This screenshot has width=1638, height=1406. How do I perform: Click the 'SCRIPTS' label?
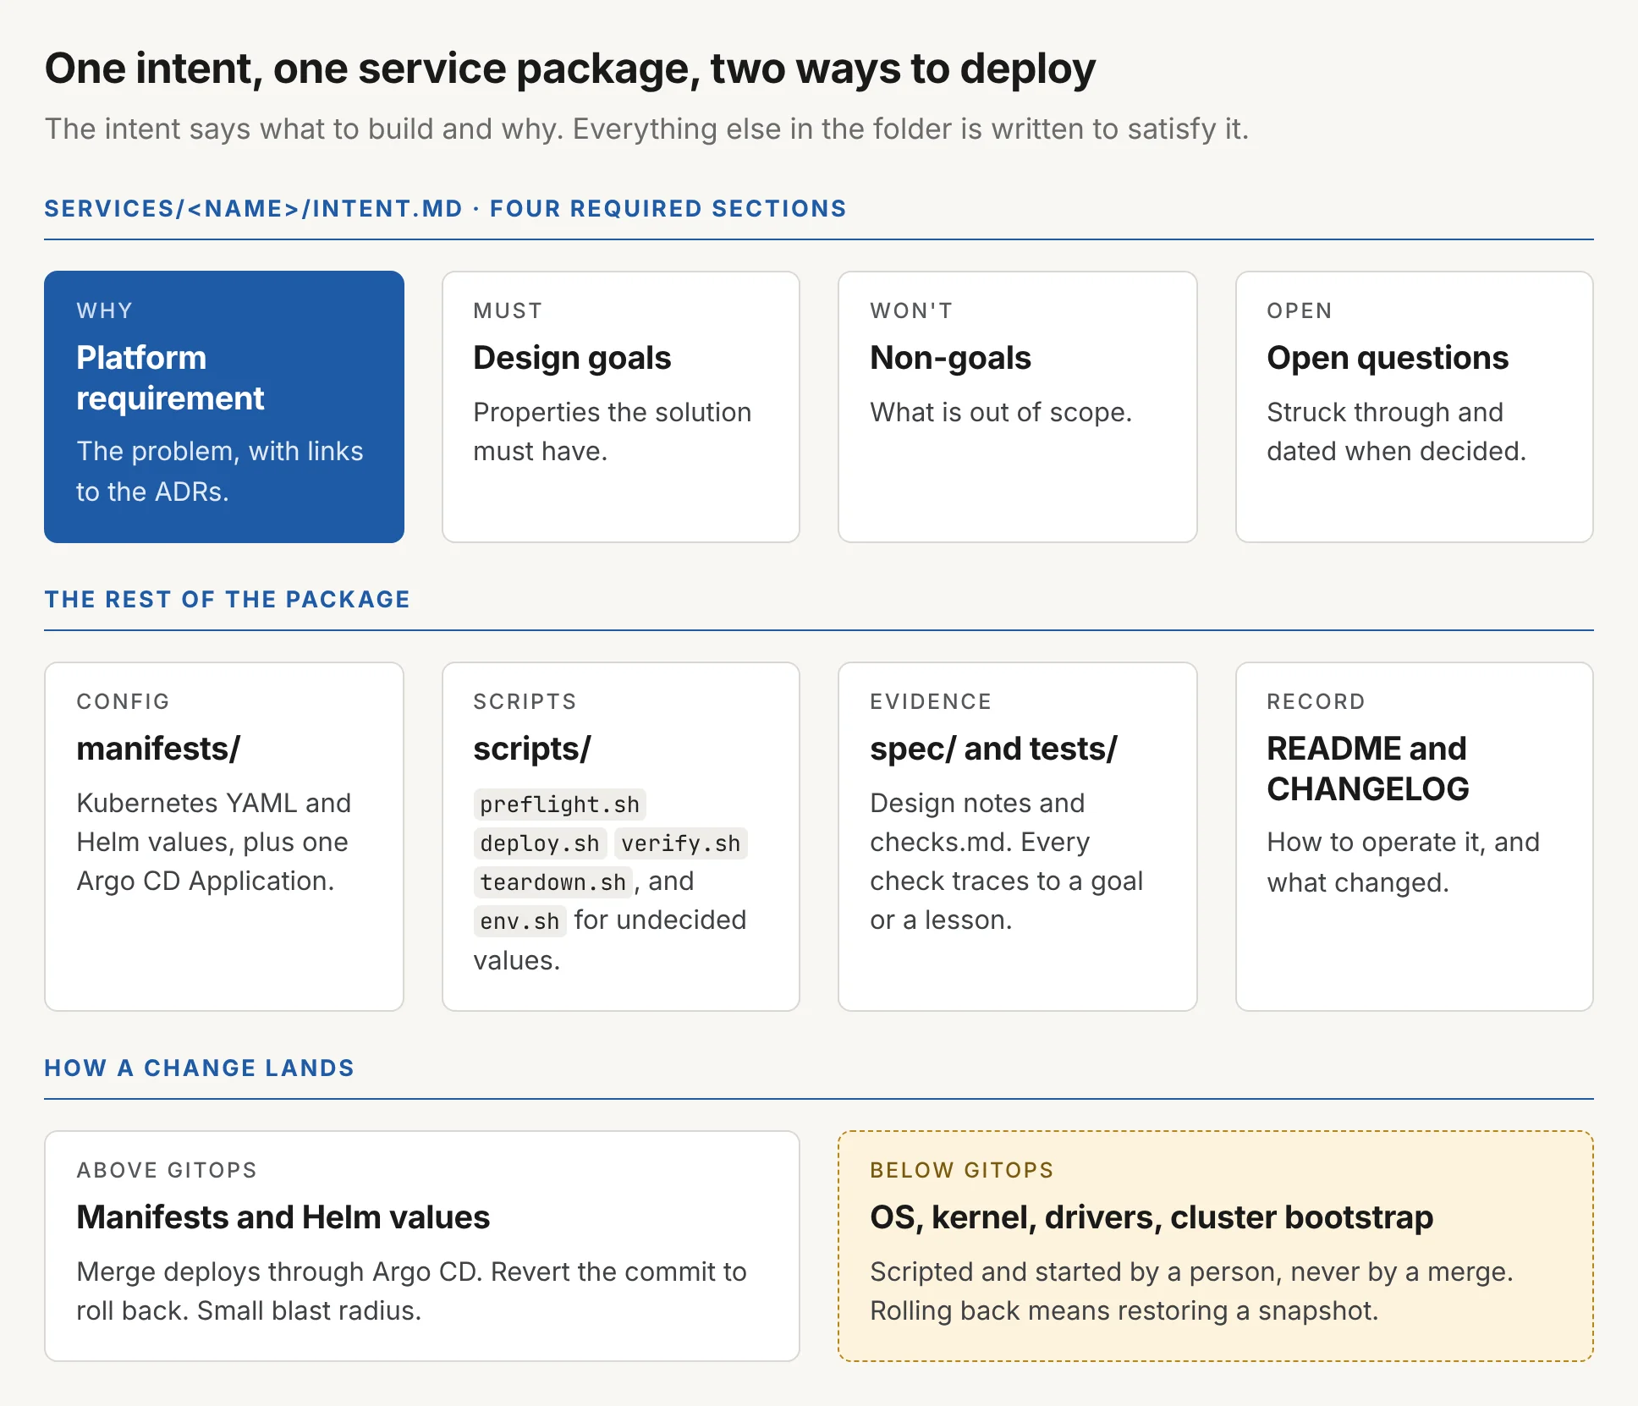(x=525, y=701)
